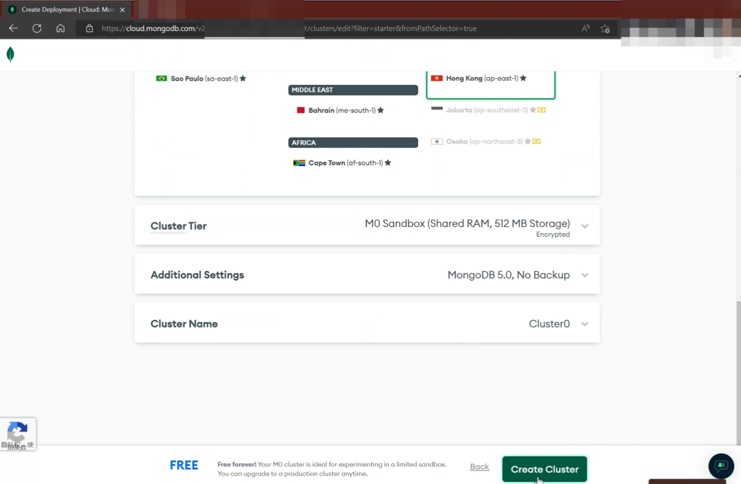Screen dimensions: 741x484
Task: Select Hong Kong (ap-east-1) region
Action: [x=490, y=78]
